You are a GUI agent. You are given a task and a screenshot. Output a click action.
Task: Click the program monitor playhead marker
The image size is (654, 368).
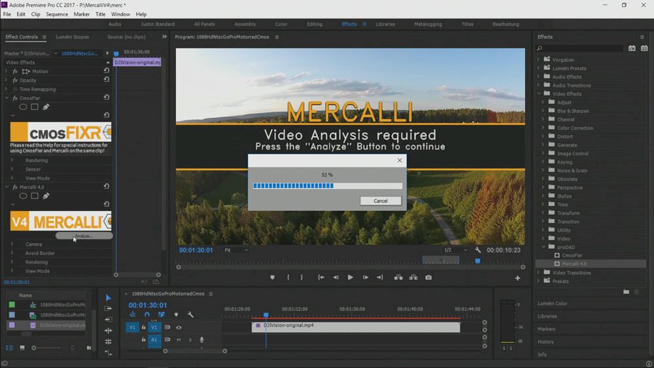[x=477, y=261]
